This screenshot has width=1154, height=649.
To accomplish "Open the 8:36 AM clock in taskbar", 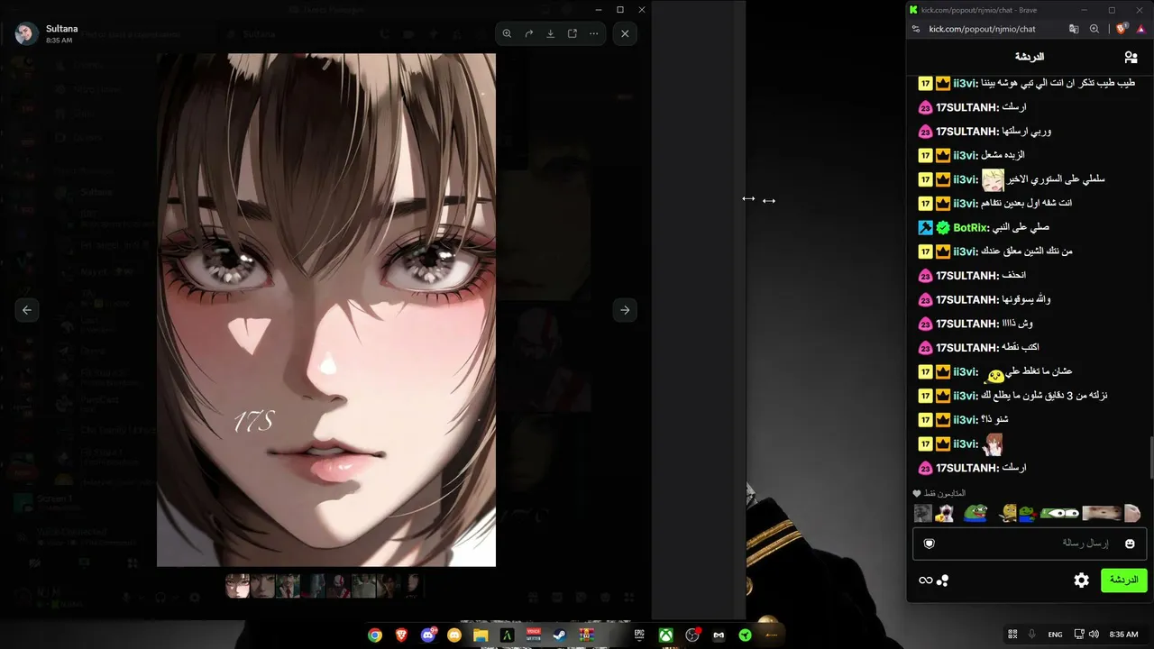I will pyautogui.click(x=1123, y=635).
